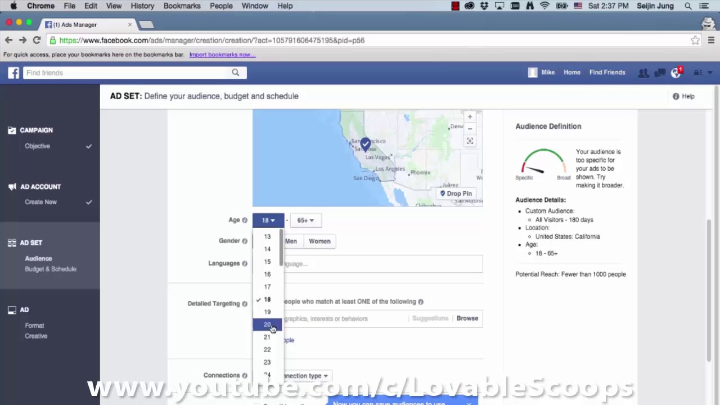This screenshot has width=720, height=405.
Task: Choose age 17 from the list
Action: (267, 287)
